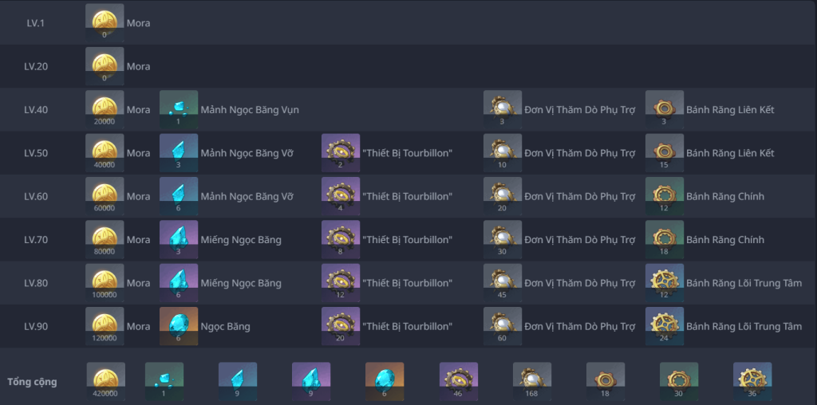Image resolution: width=817 pixels, height=405 pixels.
Task: Open the Bánh Răng Chính icon in the LV.60 row
Action: pos(665,196)
